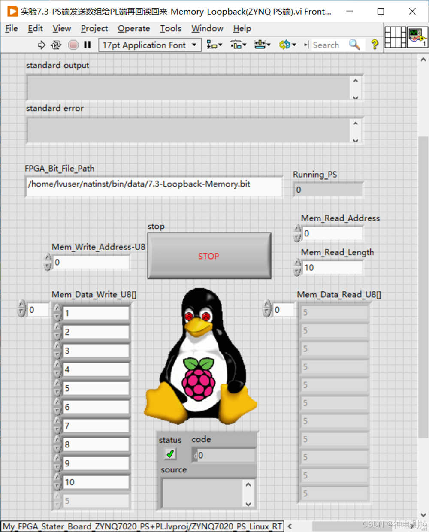The image size is (429, 532).
Task: Click Mem_Read_Address increment stepper
Action: pyautogui.click(x=298, y=229)
